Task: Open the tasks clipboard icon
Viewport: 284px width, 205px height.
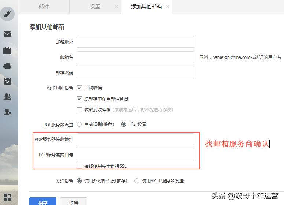Action: 7,81
